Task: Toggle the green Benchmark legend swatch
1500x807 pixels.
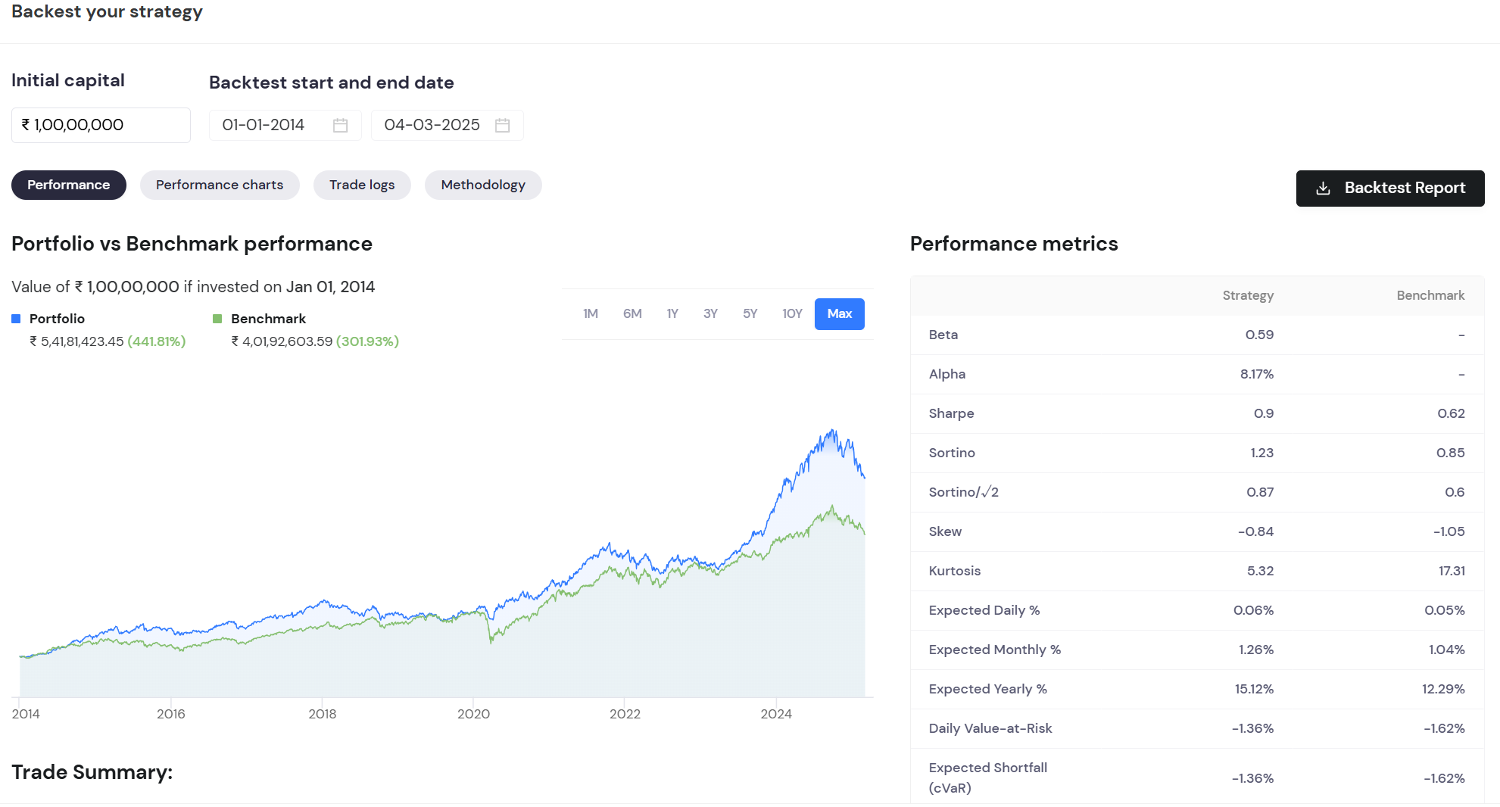Action: pos(217,319)
